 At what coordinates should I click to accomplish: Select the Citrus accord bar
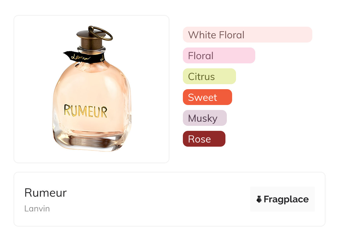click(209, 76)
